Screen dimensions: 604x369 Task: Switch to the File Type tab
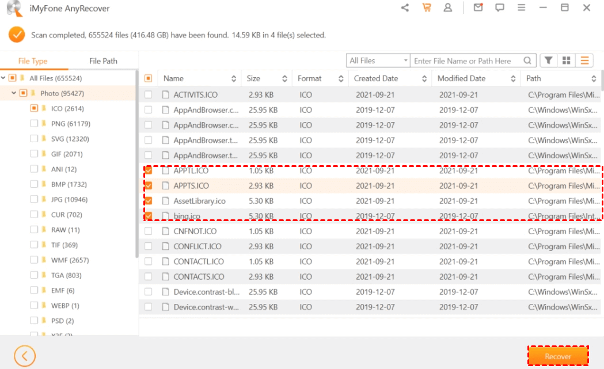[x=33, y=61]
